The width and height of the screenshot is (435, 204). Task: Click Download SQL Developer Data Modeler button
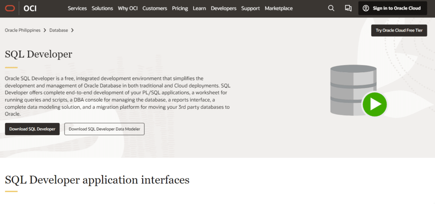[105, 129]
